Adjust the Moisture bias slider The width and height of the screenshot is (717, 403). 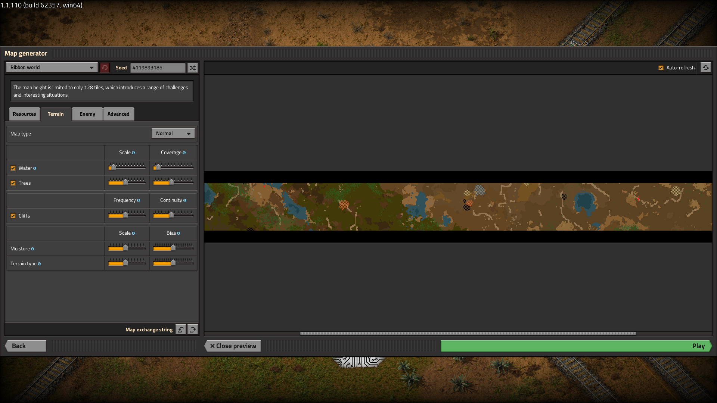173,248
